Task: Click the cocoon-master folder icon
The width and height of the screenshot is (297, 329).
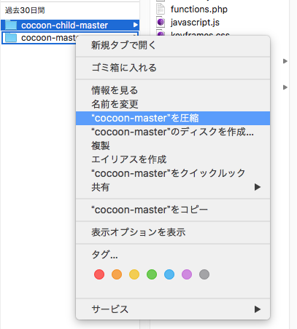Action: point(11,38)
